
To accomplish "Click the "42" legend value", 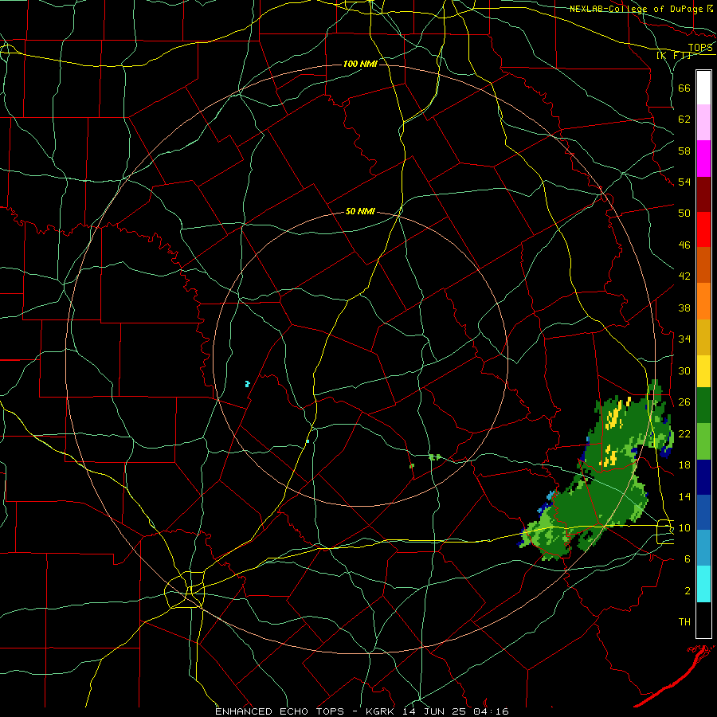I will click(684, 276).
